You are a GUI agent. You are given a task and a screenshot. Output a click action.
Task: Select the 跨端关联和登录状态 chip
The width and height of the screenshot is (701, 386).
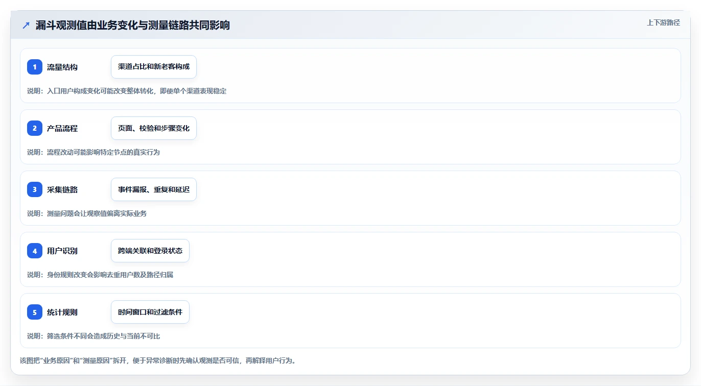click(x=150, y=251)
